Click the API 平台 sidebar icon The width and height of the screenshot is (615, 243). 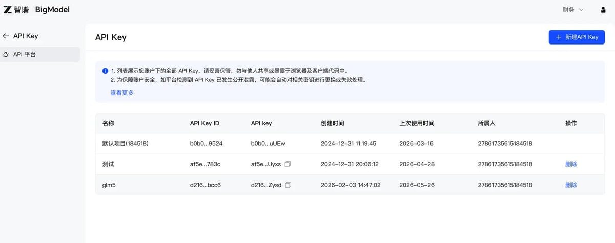(x=6, y=54)
